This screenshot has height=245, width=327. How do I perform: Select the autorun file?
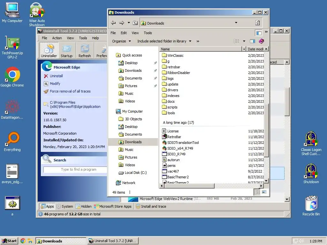[x=173, y=160]
